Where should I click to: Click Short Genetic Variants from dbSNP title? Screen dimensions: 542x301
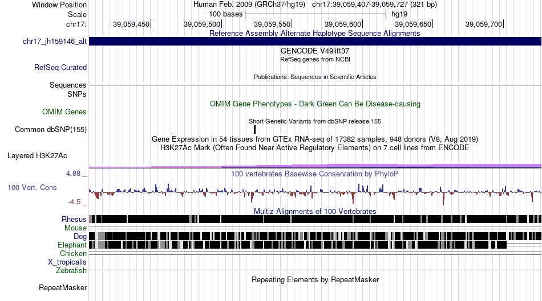coord(315,121)
